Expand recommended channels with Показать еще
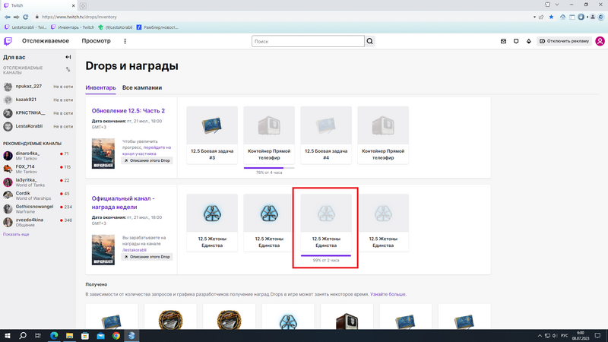 [17, 234]
